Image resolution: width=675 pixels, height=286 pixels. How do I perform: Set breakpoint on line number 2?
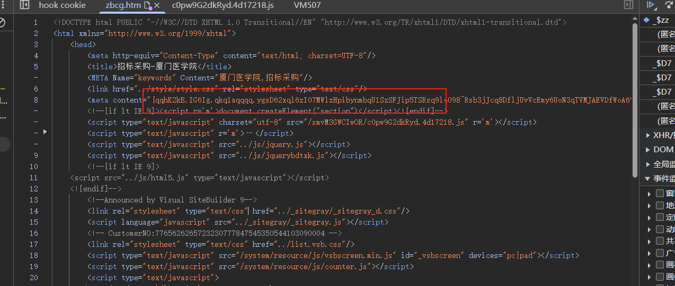tap(35, 33)
